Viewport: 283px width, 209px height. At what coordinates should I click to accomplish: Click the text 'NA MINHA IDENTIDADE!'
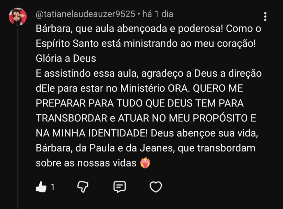(92, 133)
